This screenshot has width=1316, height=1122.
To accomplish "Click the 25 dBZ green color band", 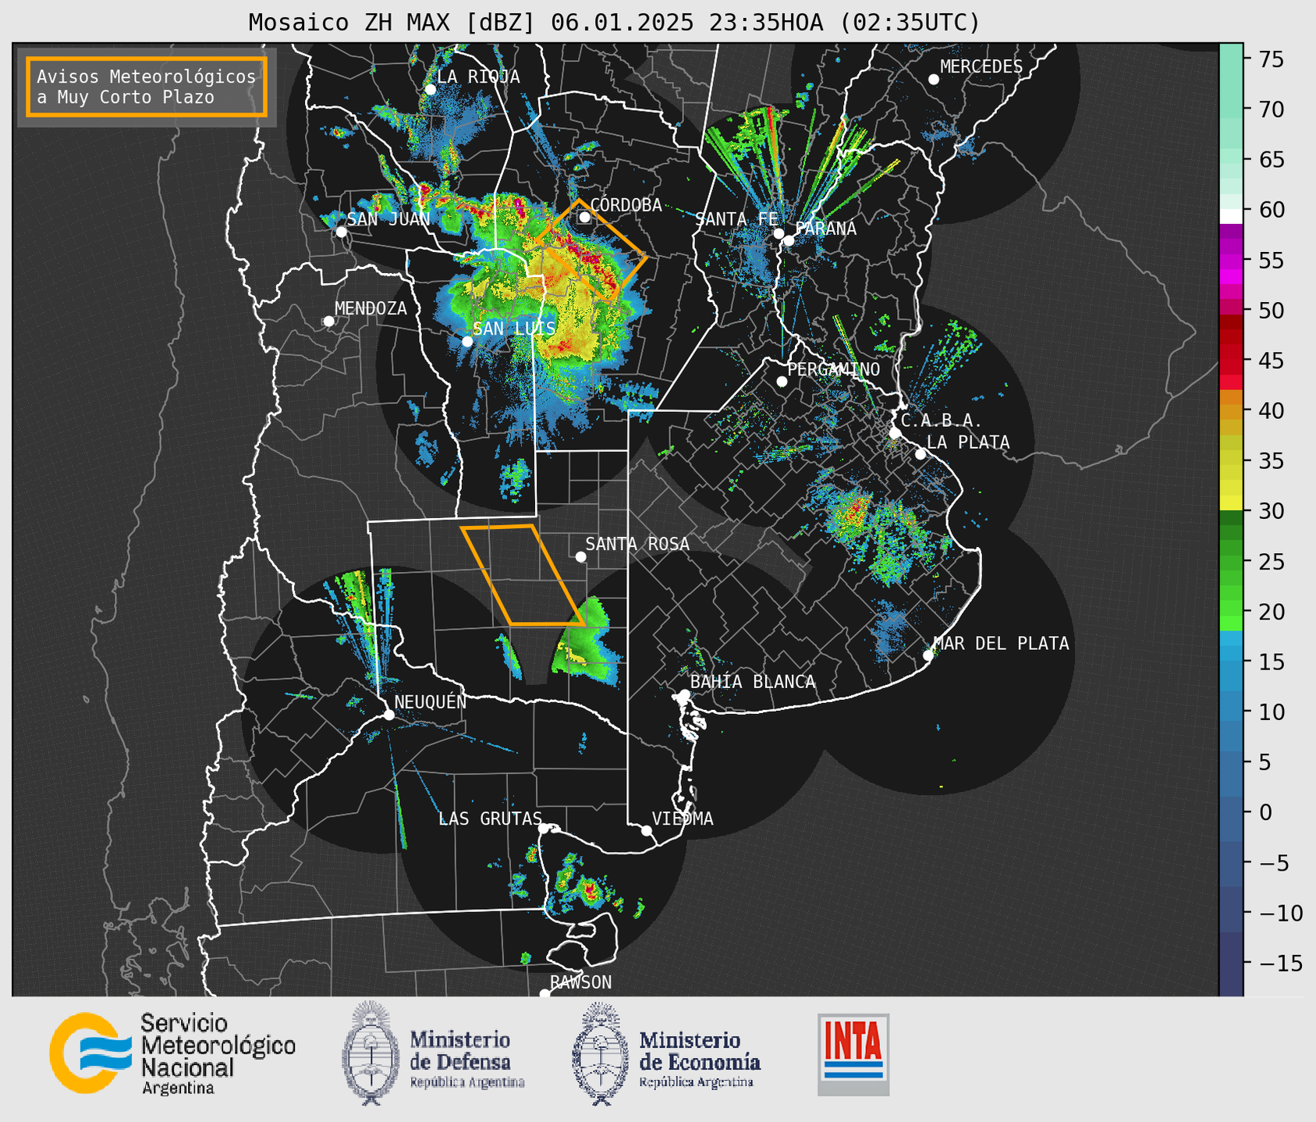I will point(1231,562).
